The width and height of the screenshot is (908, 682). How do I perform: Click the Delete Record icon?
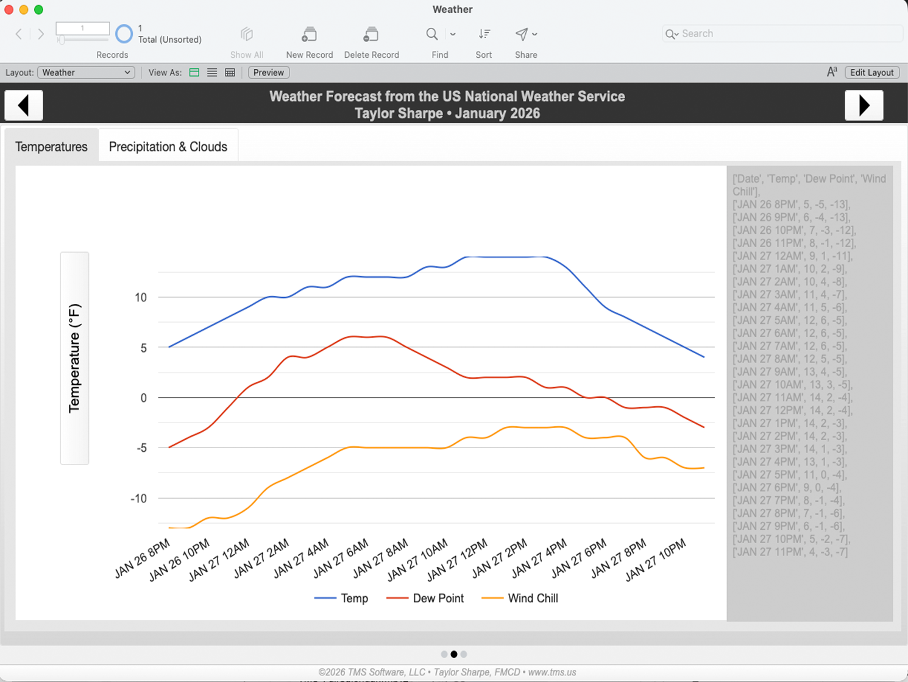[x=371, y=35]
